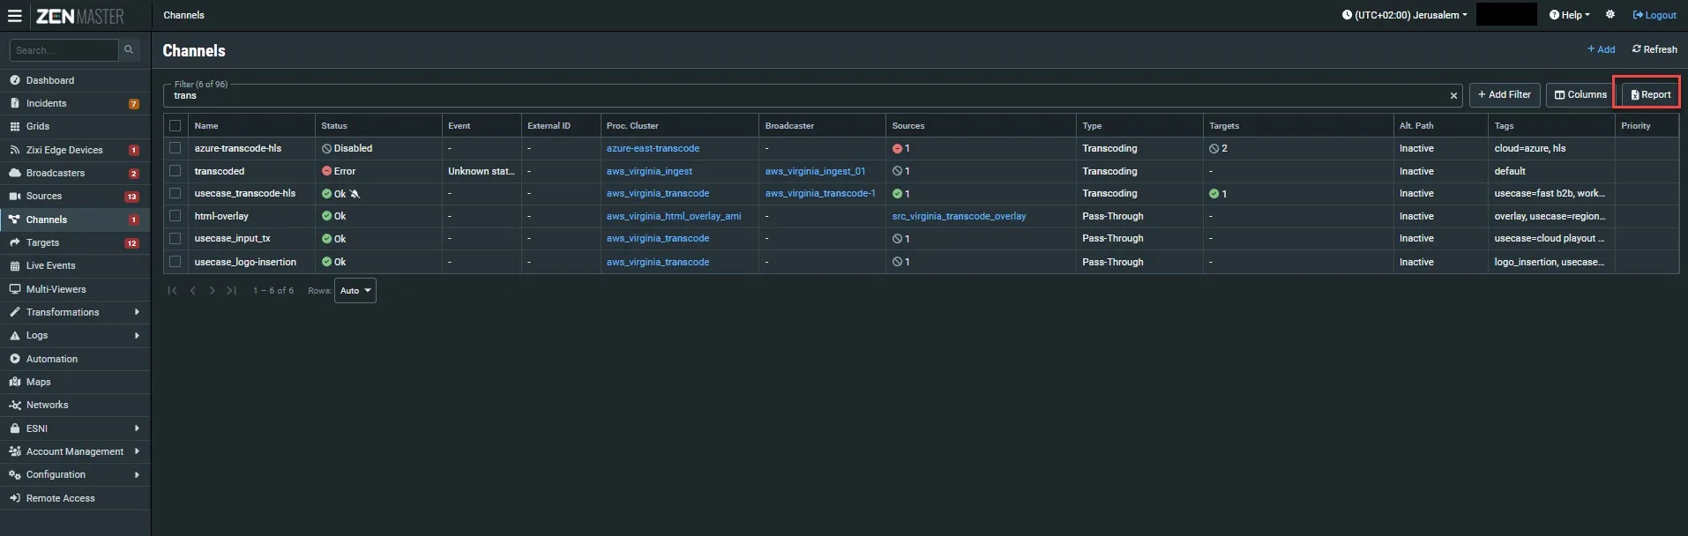Go to next page arrow
Screen dimensions: 1688x536
click(212, 291)
